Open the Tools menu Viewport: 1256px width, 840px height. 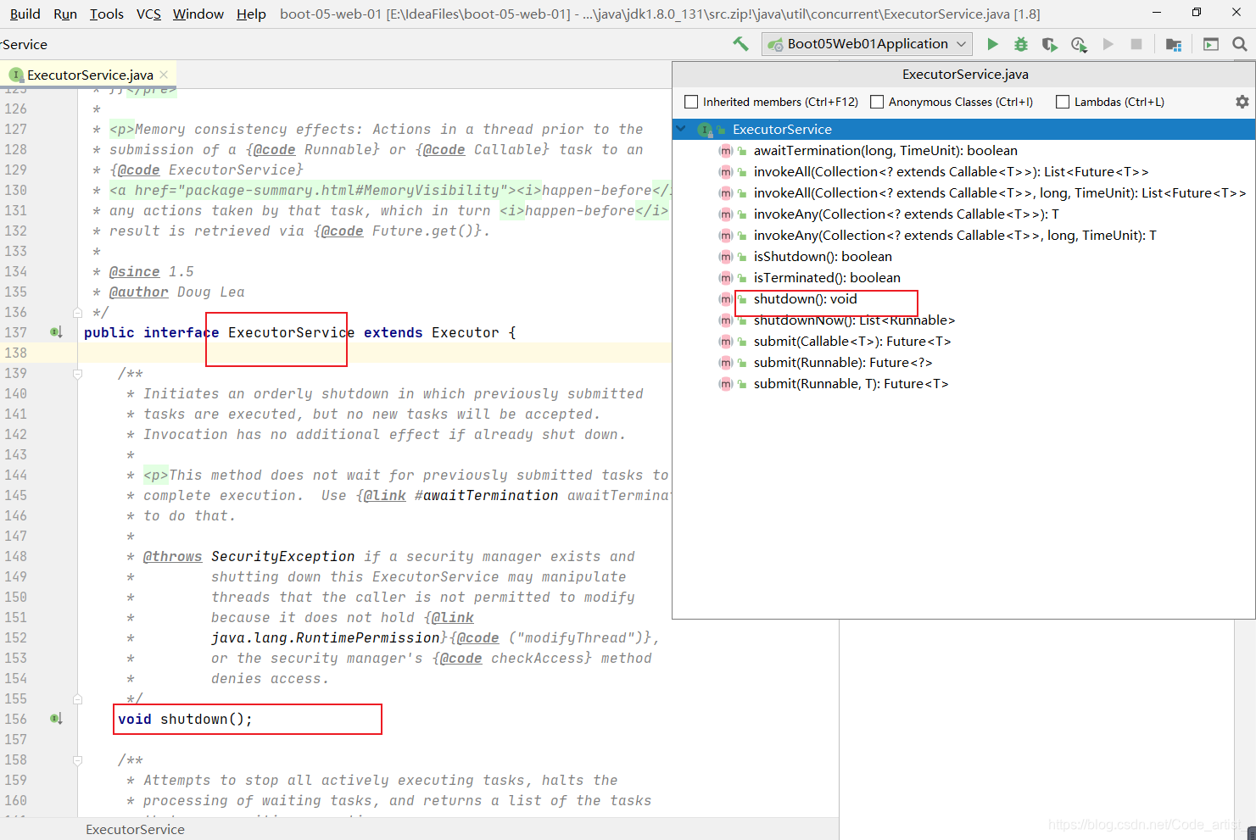click(107, 14)
